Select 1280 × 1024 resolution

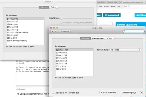coord(74,50)
